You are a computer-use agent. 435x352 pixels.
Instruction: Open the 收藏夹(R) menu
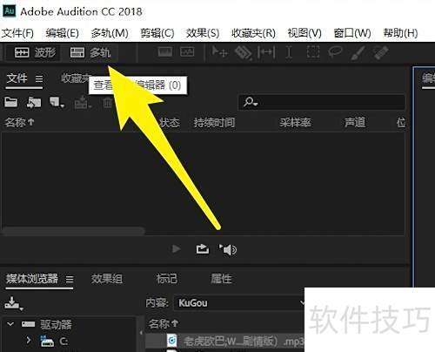point(253,33)
